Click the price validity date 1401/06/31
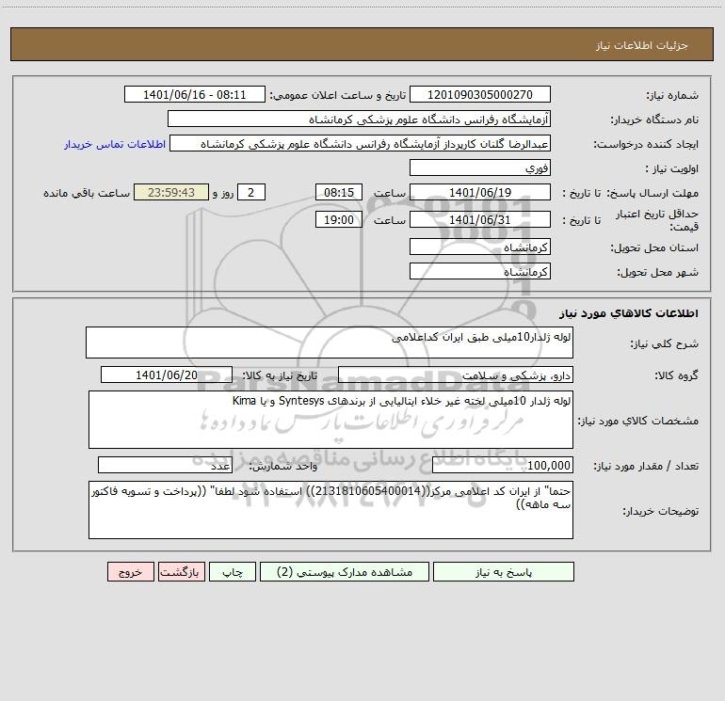The image size is (725, 701). click(x=480, y=219)
